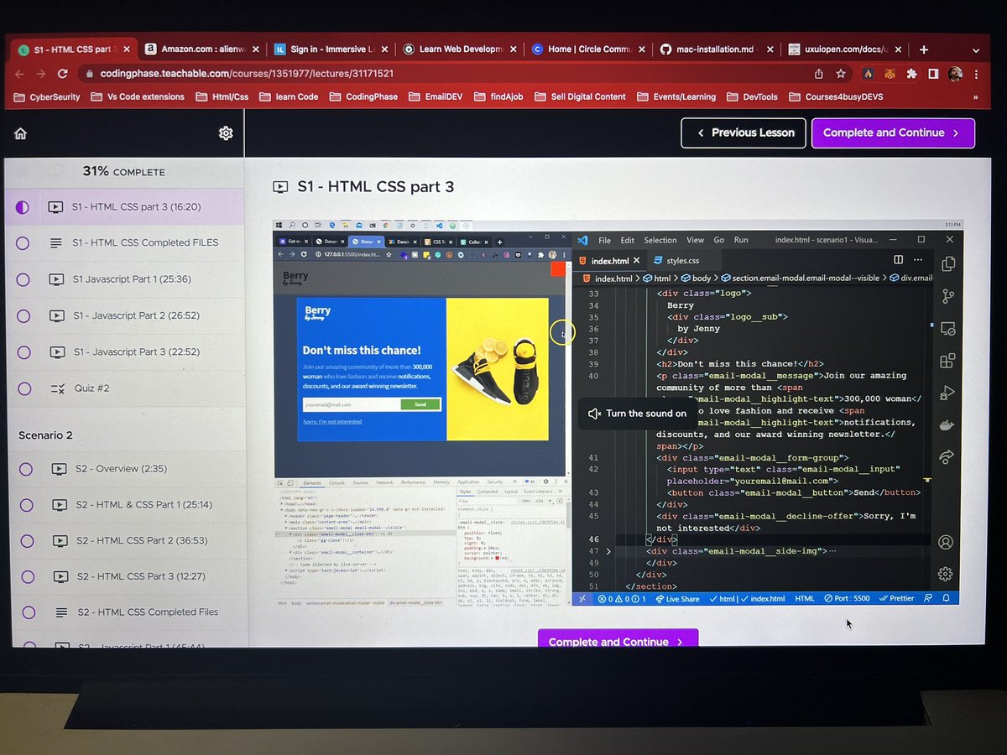This screenshot has width=1007, height=755.
Task: Switch to the mac-installation.md GitHub tab
Action: (x=716, y=49)
